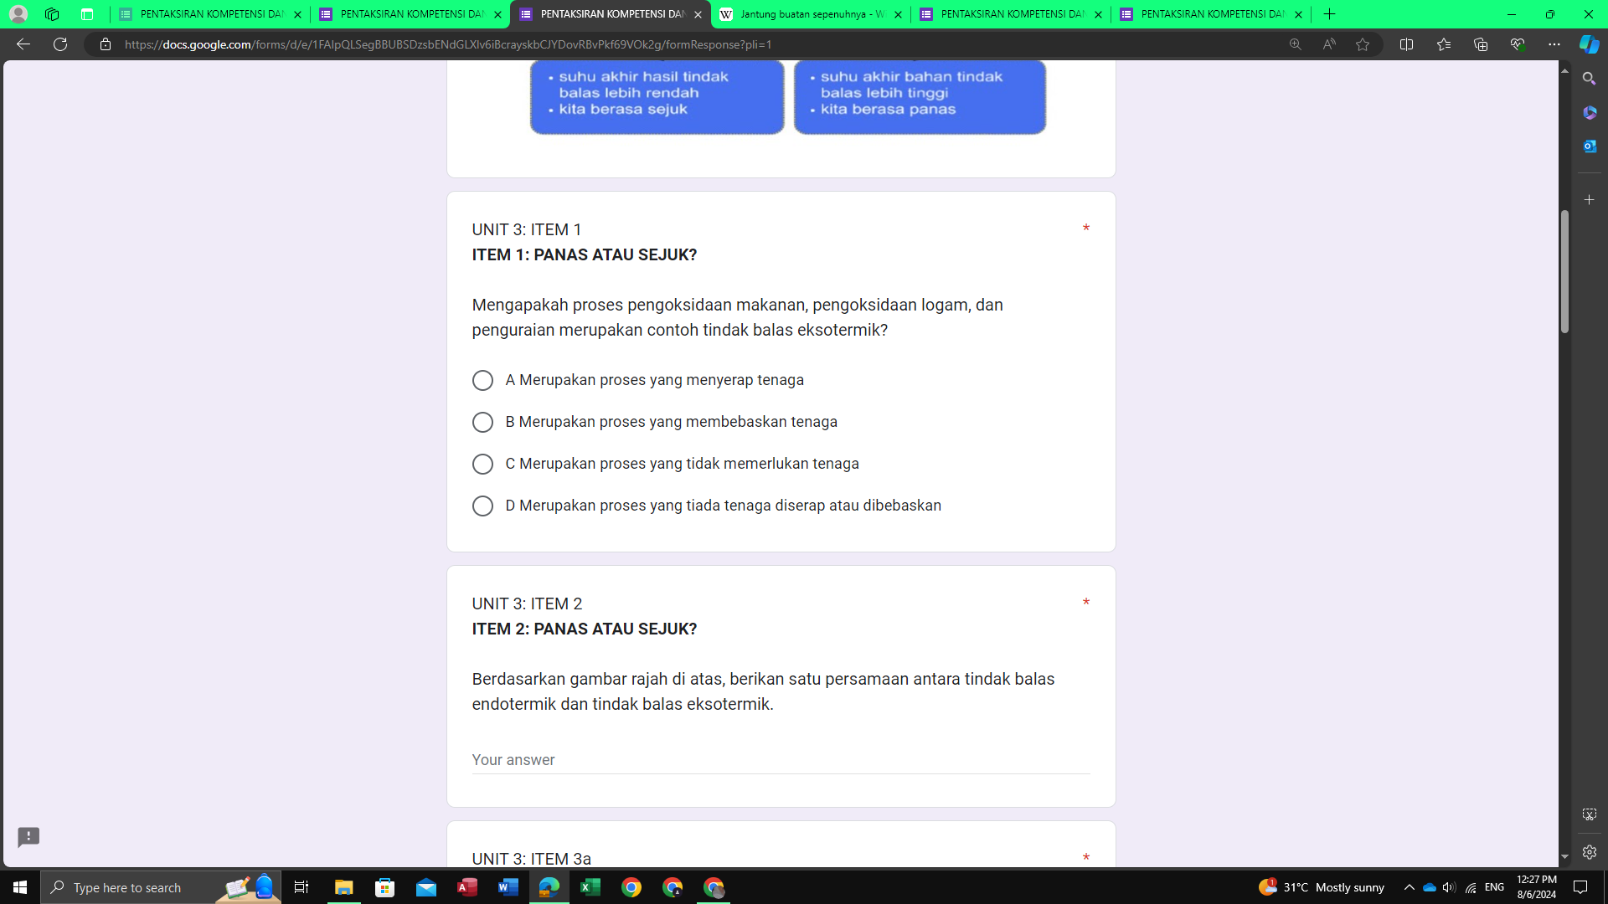This screenshot has width=1608, height=904.
Task: Open sidebar settings gear icon
Action: (x=1589, y=852)
